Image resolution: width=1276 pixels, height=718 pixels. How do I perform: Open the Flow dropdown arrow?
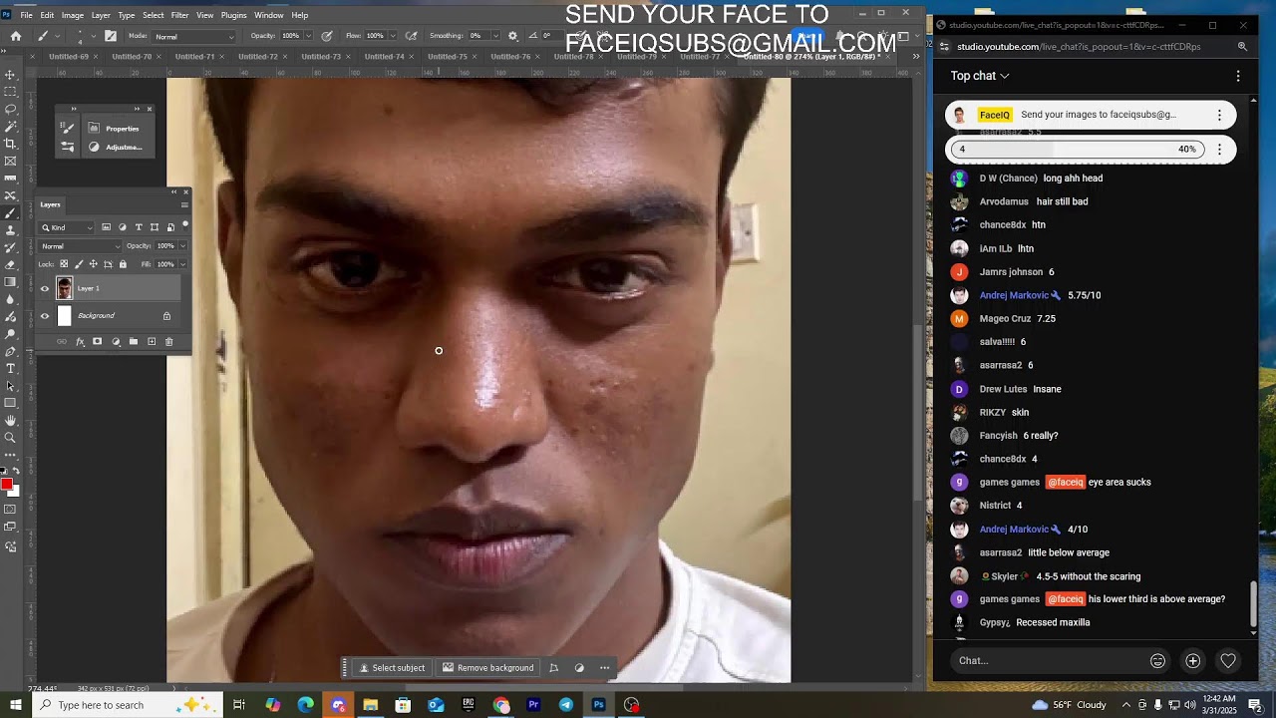point(394,36)
